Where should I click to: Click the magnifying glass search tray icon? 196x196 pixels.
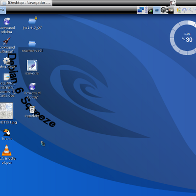click(190, 10)
